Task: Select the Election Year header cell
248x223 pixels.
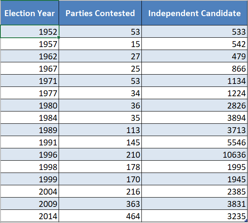Action: 30,13
